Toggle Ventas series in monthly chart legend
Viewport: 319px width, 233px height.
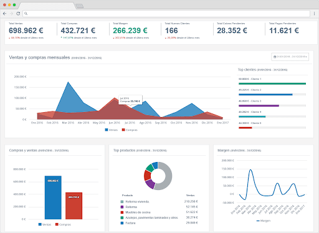(x=112, y=130)
